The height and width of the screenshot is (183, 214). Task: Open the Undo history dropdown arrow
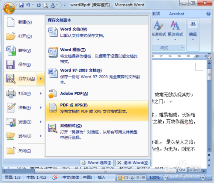pyautogui.click(x=33, y=5)
